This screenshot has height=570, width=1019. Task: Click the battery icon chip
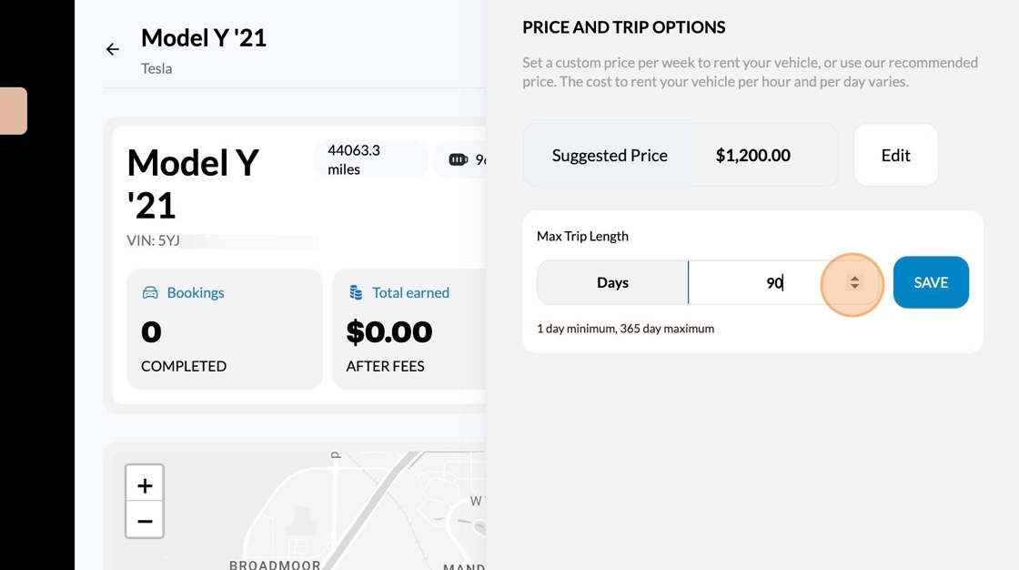(x=459, y=160)
